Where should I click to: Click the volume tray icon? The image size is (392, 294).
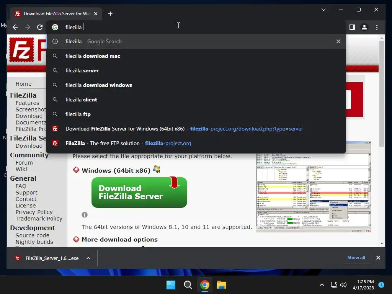[343, 285]
